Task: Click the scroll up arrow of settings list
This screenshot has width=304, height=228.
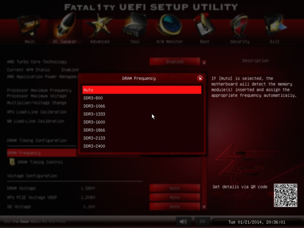Action: tap(204, 63)
